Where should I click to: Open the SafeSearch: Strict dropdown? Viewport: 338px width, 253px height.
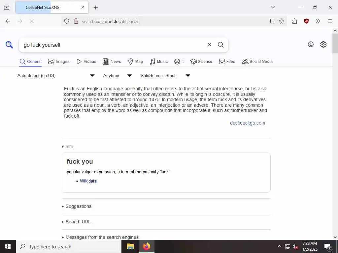pos(165,75)
